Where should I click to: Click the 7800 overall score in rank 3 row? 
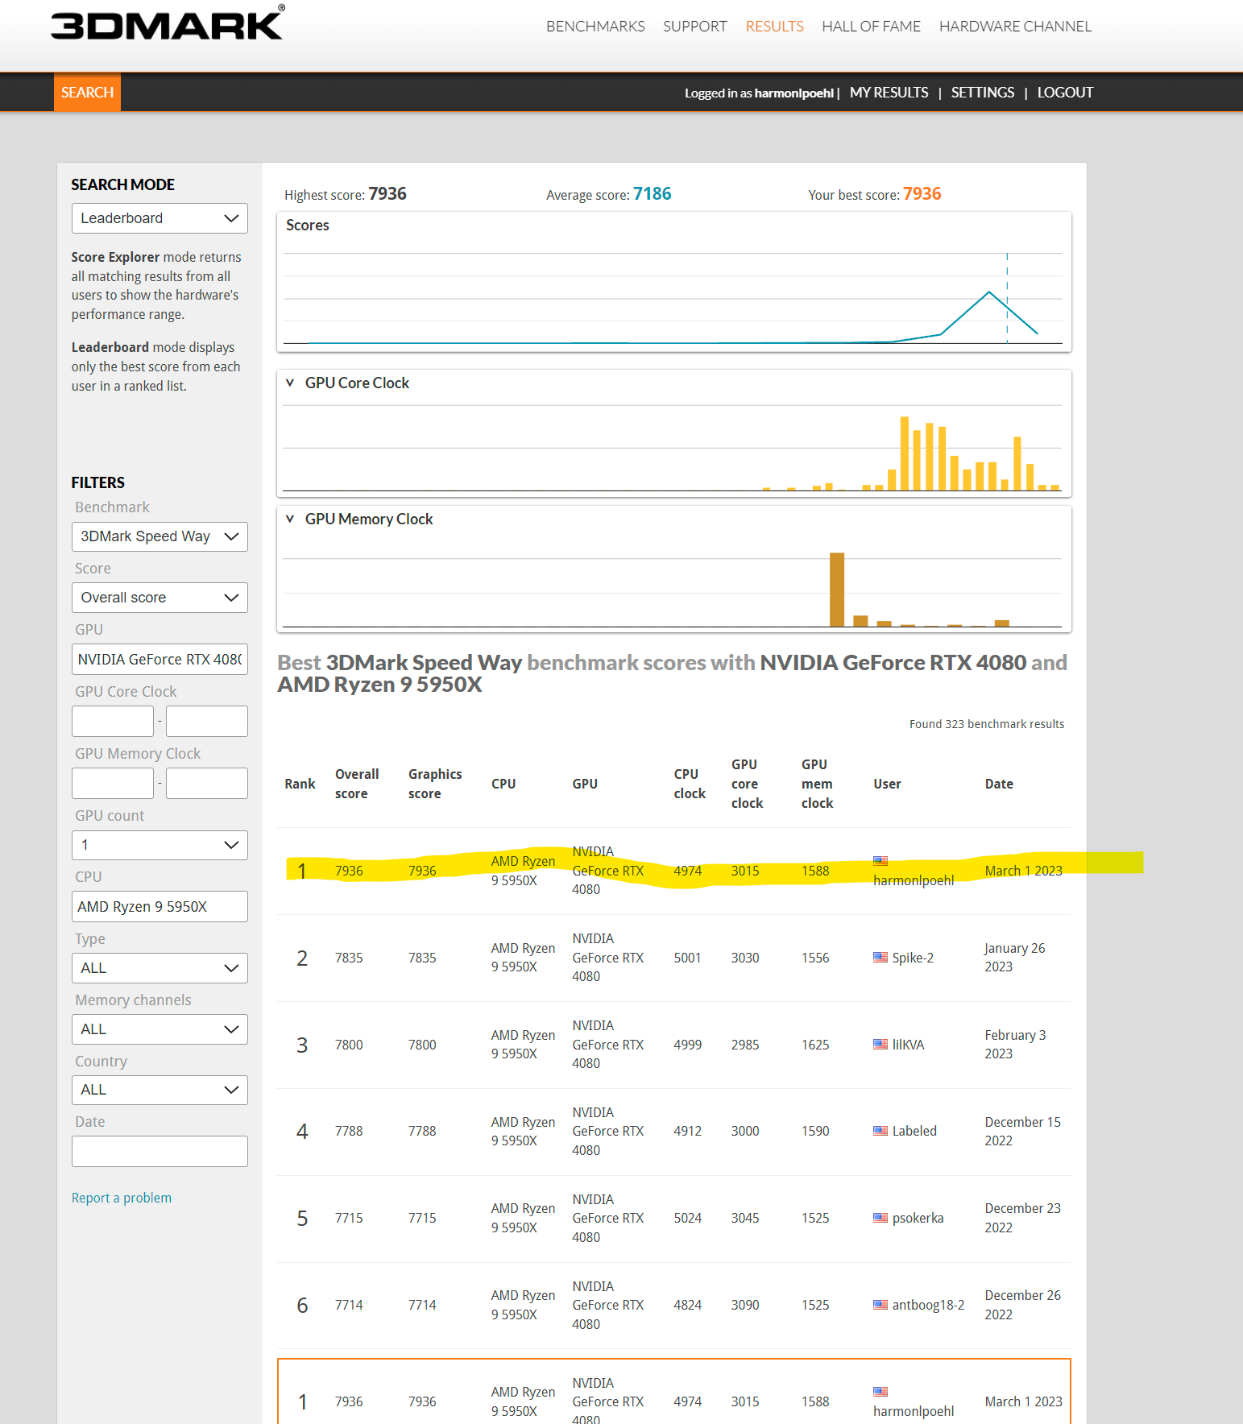(x=349, y=1045)
